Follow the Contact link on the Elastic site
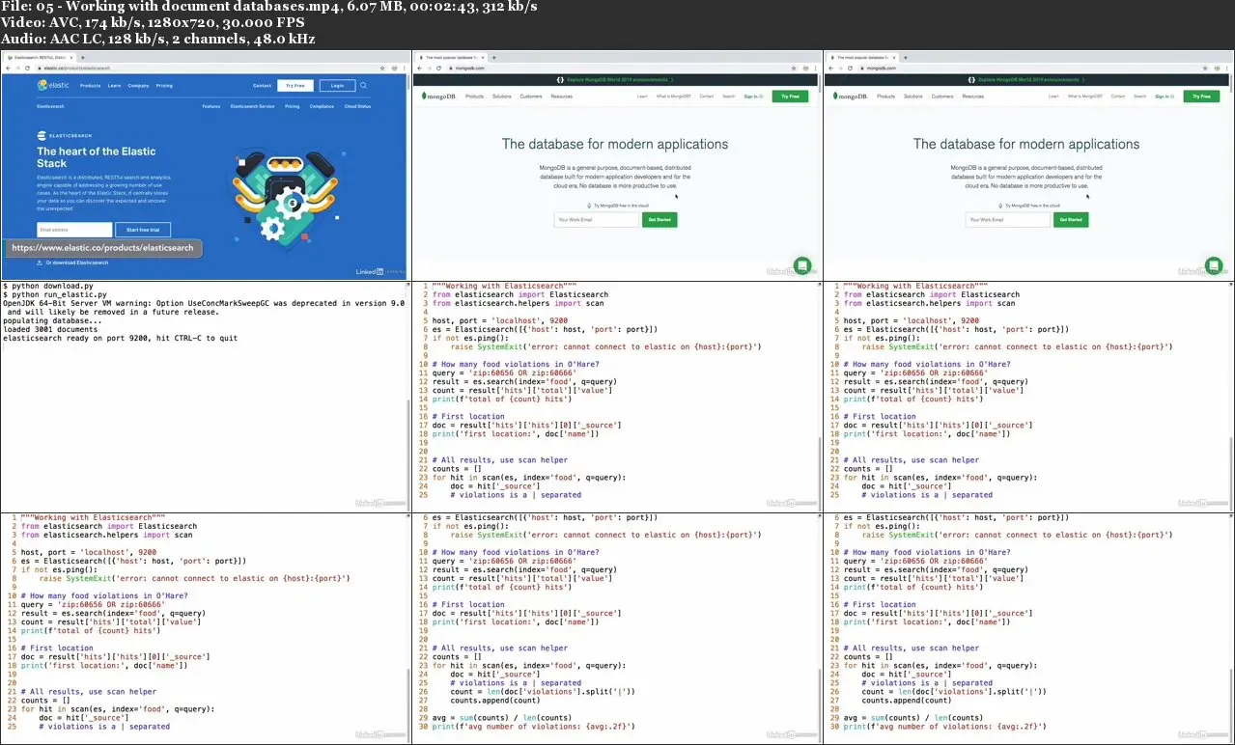 click(x=262, y=86)
